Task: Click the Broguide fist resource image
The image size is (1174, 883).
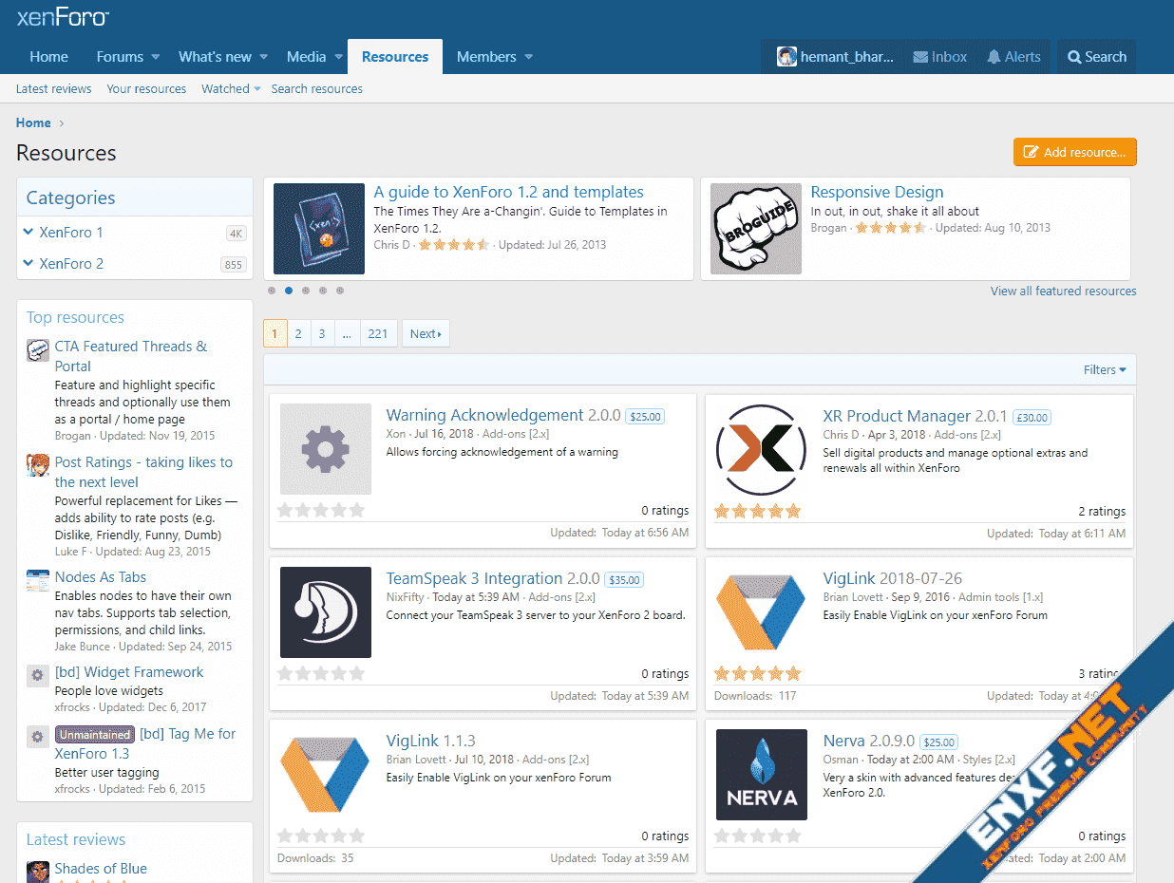Action: click(x=756, y=229)
